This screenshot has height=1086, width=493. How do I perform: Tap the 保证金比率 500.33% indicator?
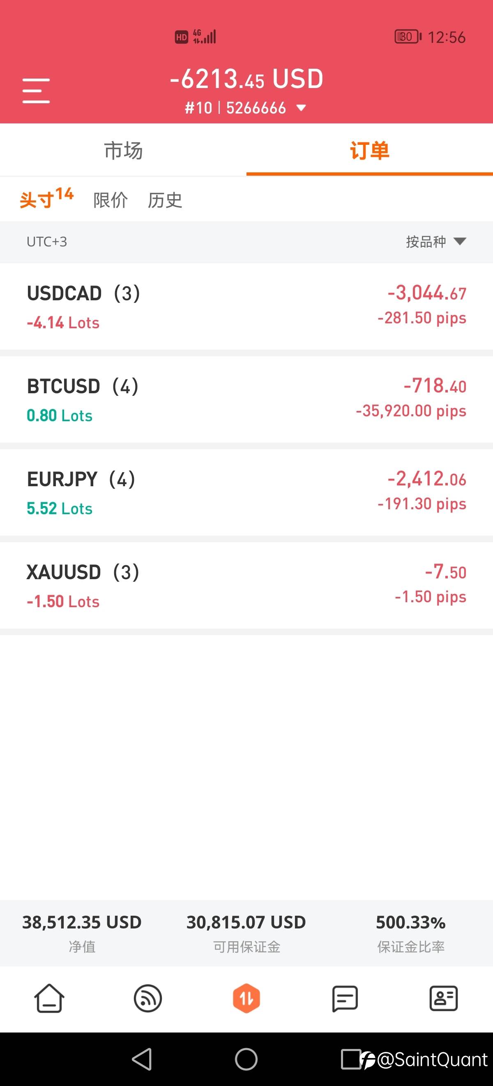click(410, 933)
